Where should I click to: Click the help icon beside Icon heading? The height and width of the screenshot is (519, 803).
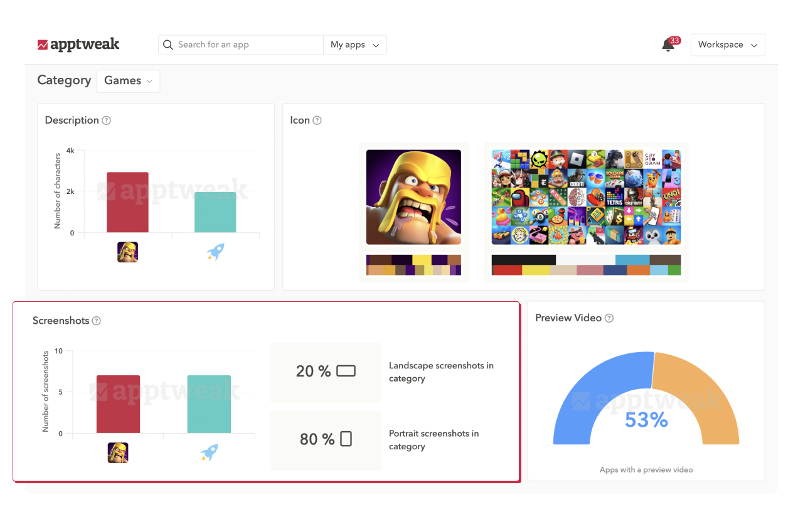click(317, 120)
